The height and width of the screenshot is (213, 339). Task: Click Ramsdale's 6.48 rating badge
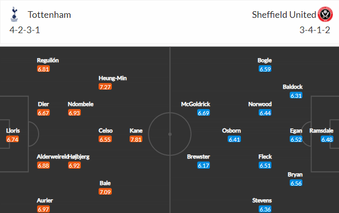pos(327,139)
